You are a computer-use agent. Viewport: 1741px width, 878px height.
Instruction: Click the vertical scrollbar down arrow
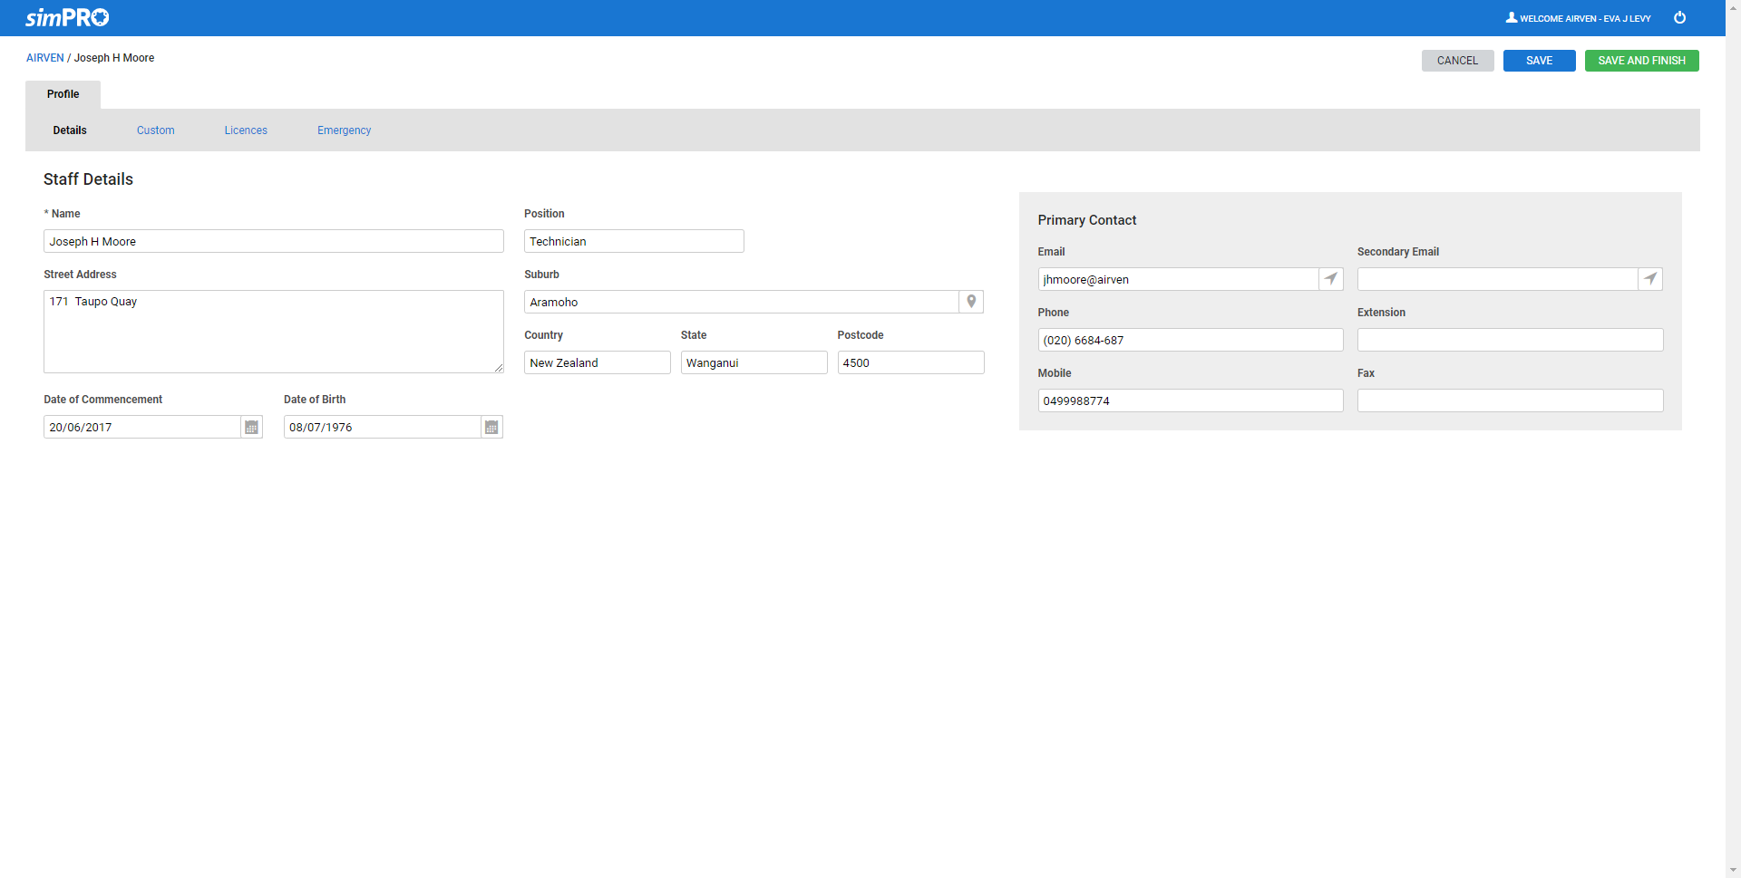[x=1733, y=871]
